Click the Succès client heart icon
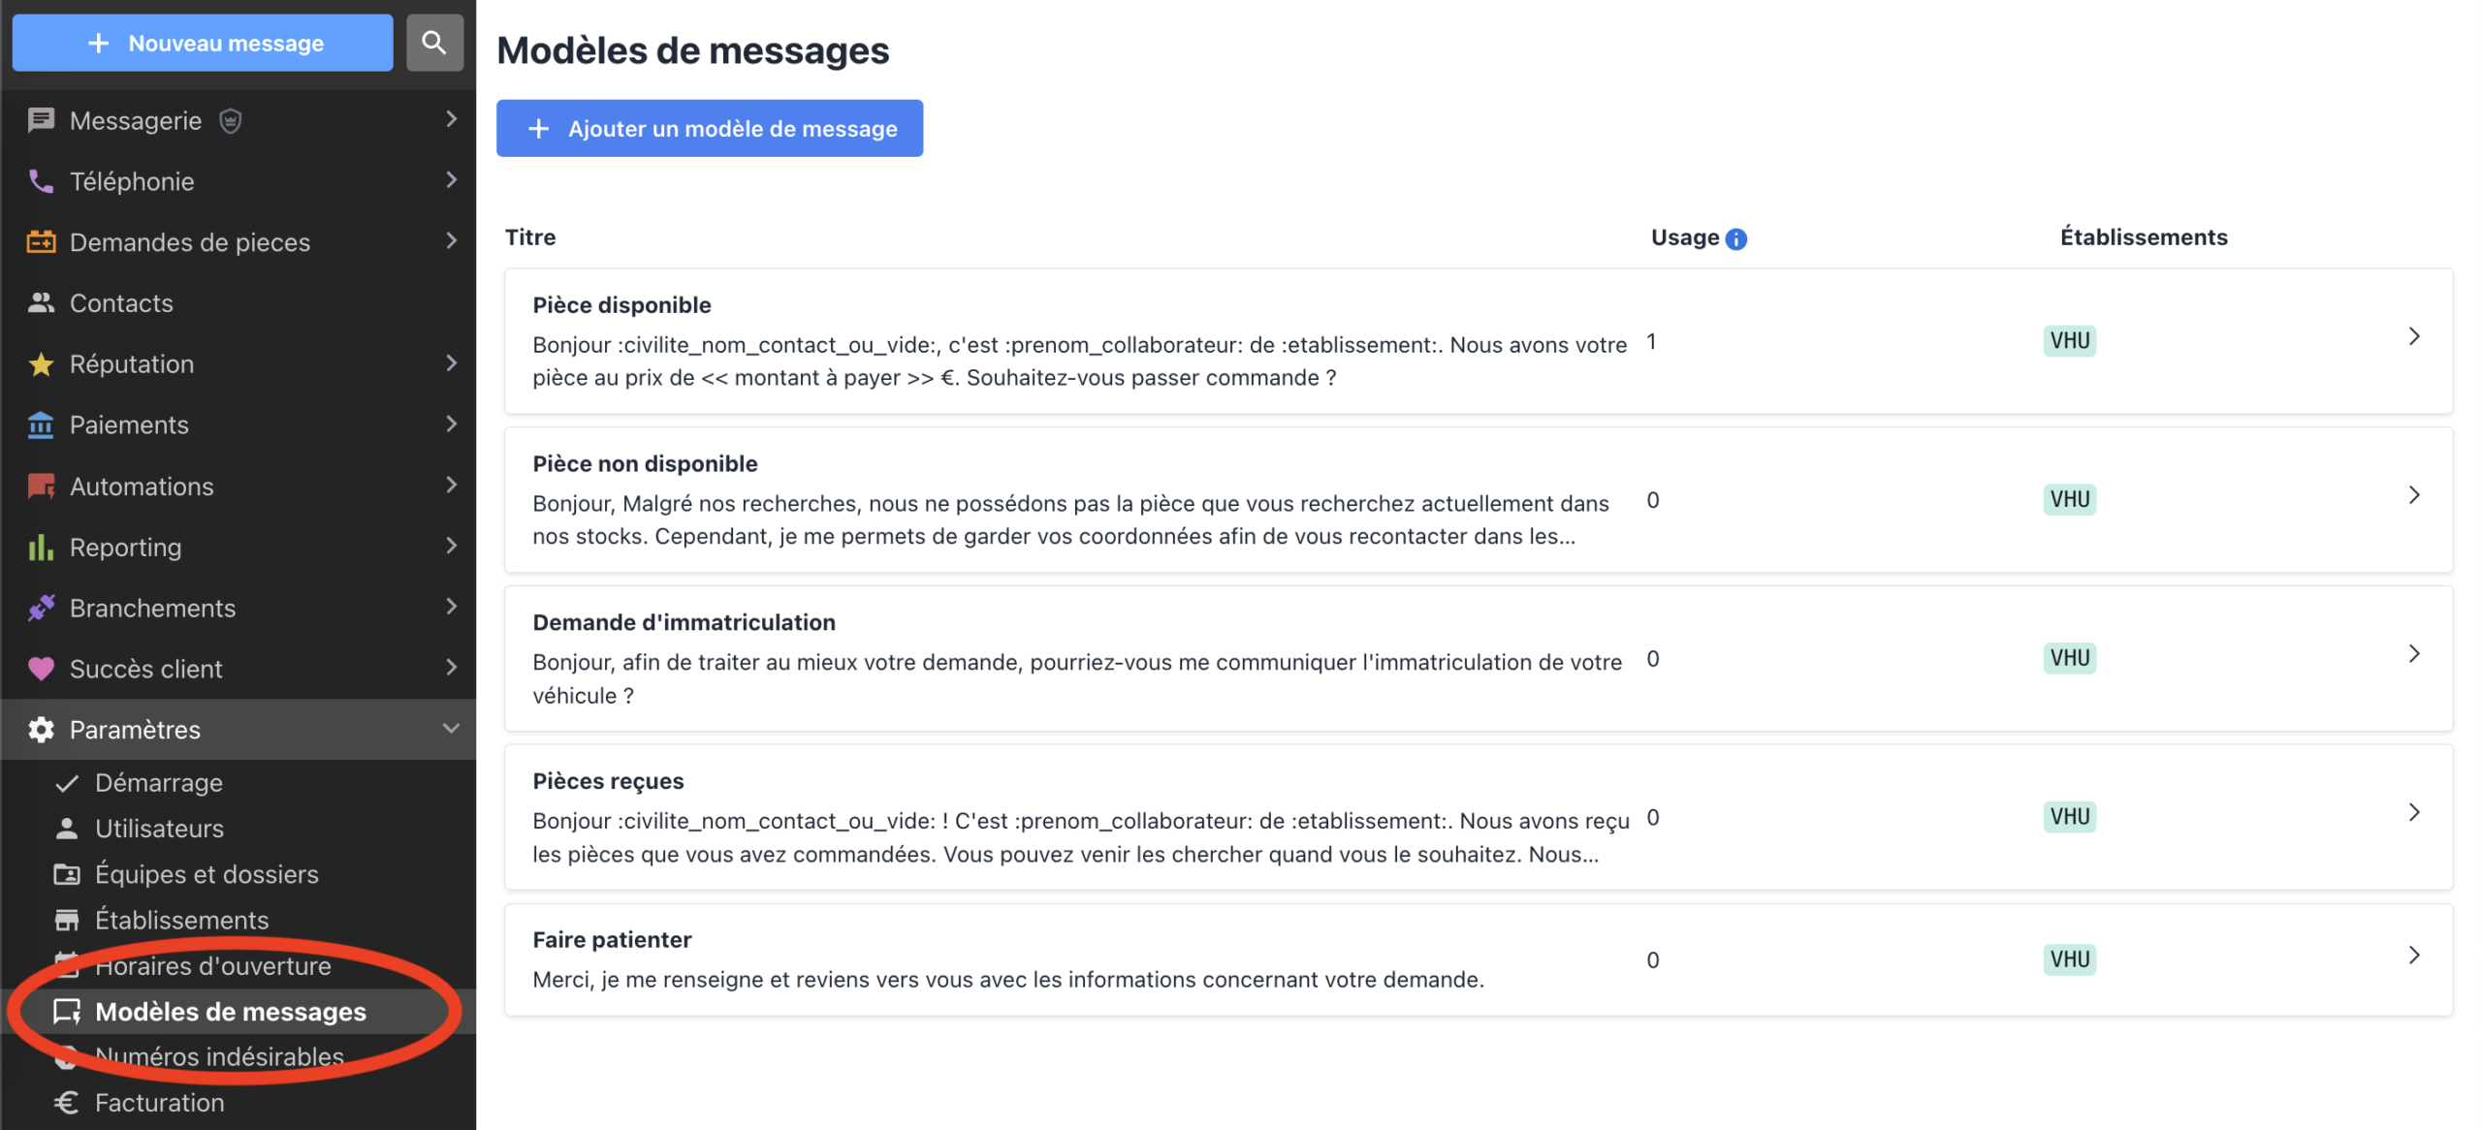Viewport: 2482px width, 1130px height. click(41, 669)
